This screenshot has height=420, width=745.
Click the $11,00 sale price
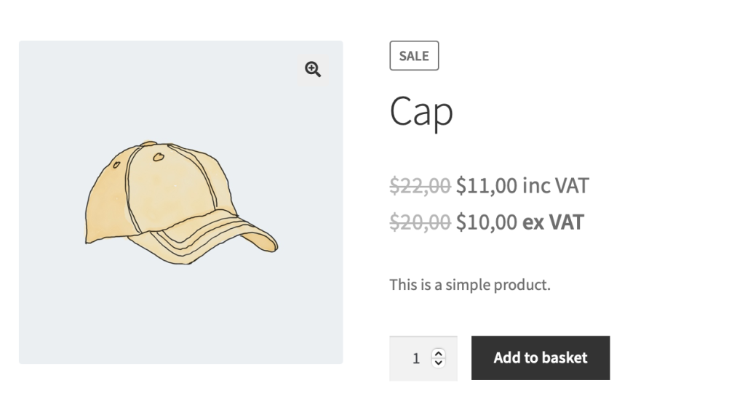click(x=487, y=185)
